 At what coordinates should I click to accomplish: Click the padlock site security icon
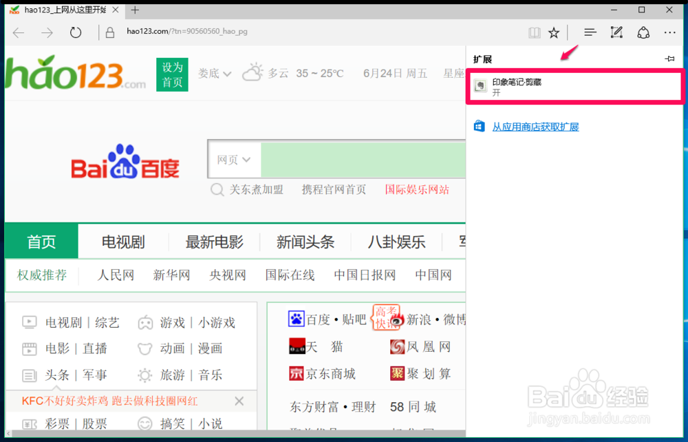coord(110,32)
